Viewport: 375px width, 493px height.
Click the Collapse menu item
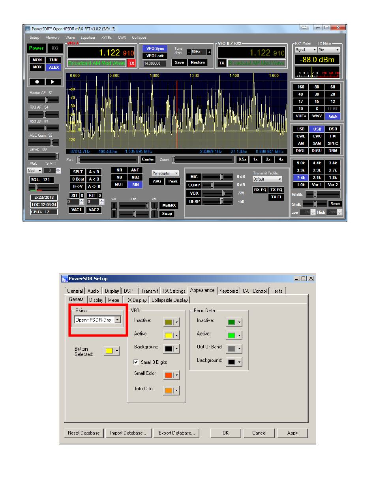tap(139, 38)
